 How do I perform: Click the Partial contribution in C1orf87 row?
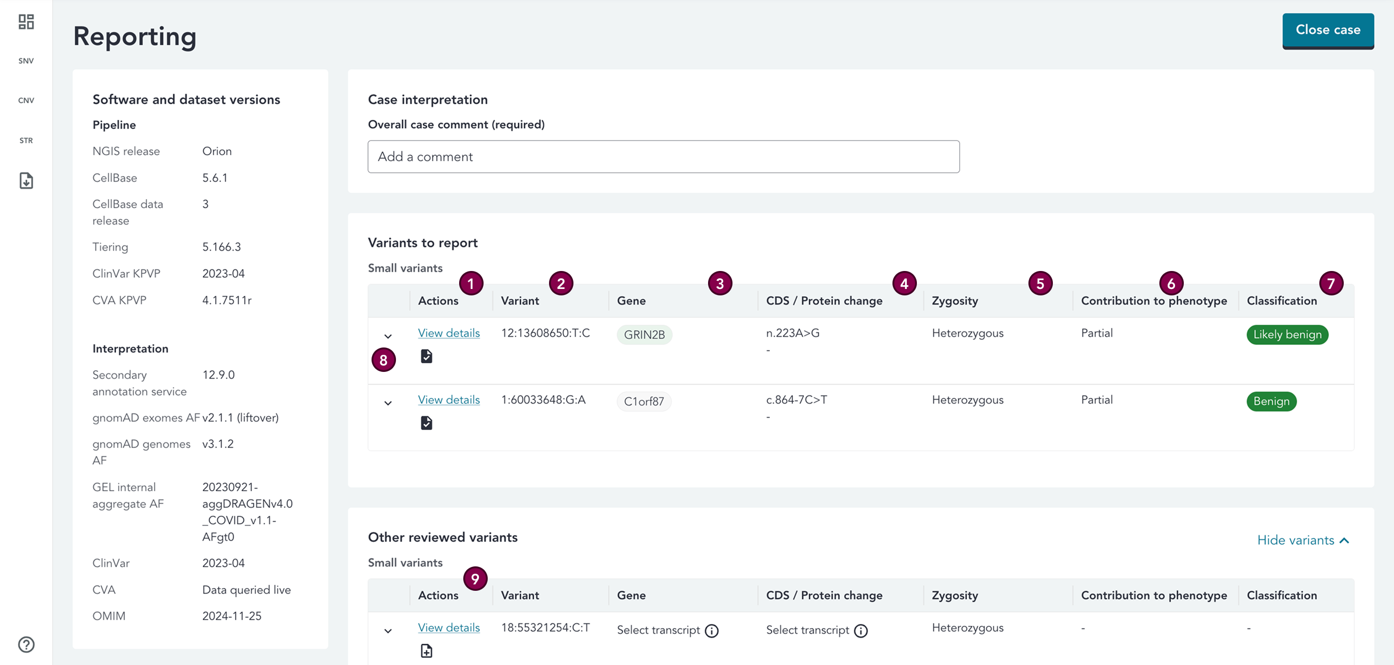tap(1097, 400)
